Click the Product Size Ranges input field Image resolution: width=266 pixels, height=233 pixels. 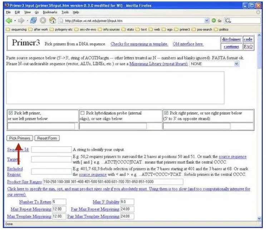pos(113,182)
